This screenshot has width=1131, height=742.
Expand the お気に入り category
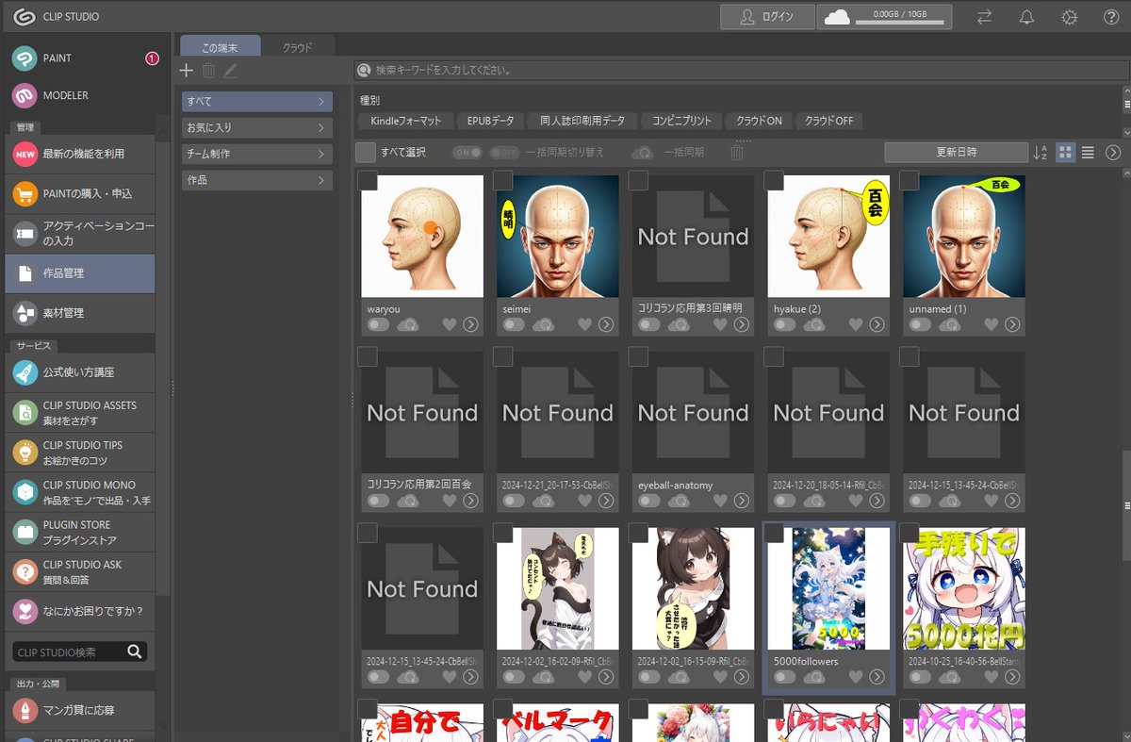[256, 127]
